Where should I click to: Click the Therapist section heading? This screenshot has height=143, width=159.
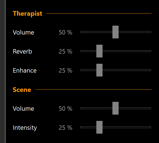pyautogui.click(x=27, y=14)
